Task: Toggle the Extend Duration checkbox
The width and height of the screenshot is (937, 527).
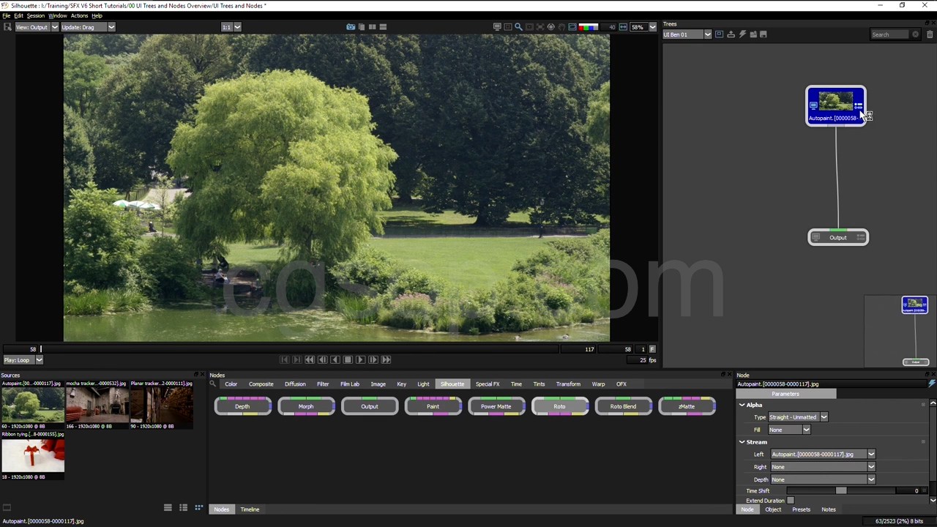Action: [x=791, y=501]
